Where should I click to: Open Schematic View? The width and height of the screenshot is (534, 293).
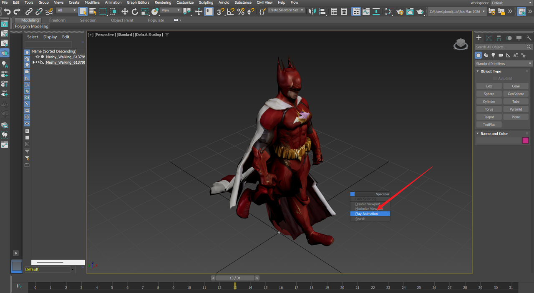pos(376,12)
